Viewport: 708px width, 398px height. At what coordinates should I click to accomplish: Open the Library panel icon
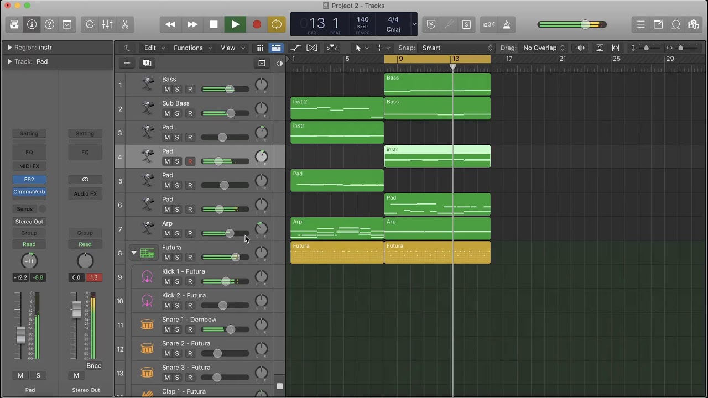14,24
